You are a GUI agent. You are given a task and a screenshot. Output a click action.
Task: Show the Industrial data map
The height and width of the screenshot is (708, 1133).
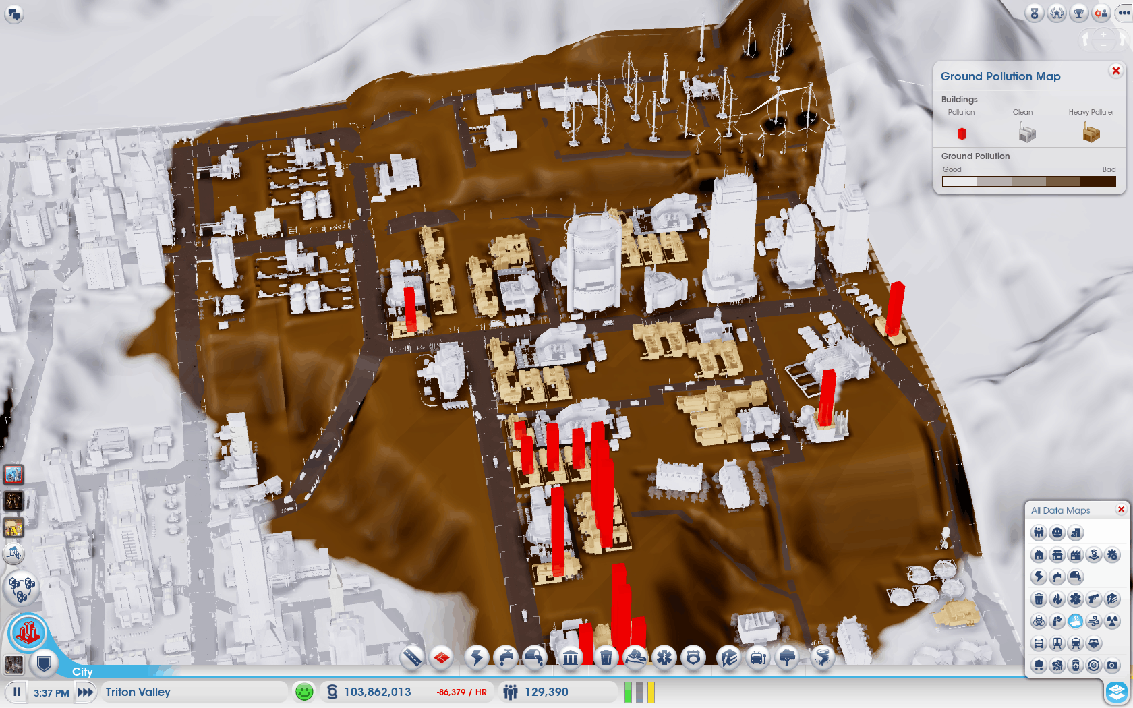coord(1075,555)
